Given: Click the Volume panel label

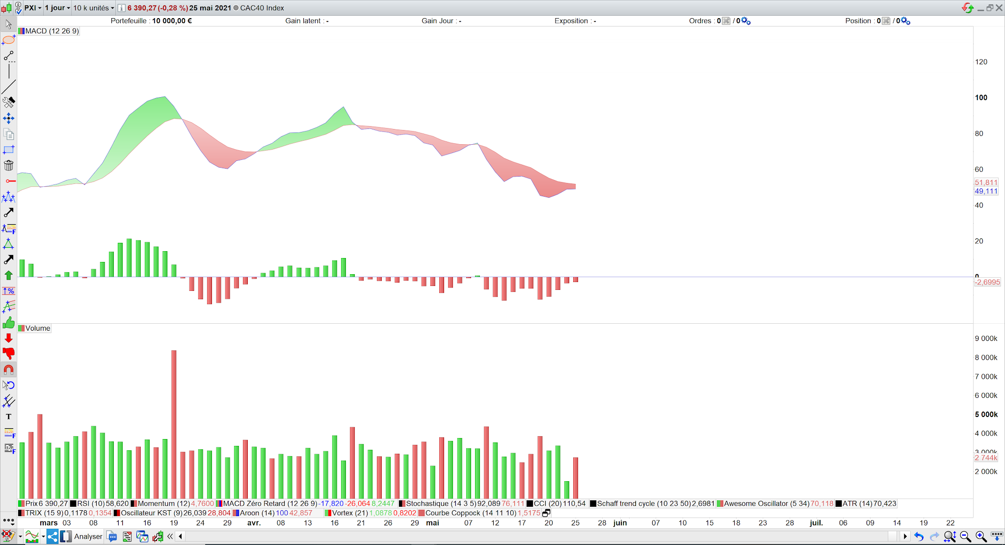Looking at the screenshot, I should point(37,328).
